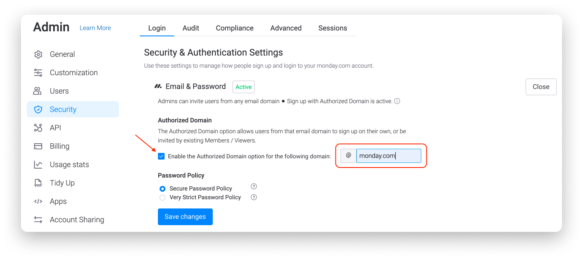
Task: Go to the Sessions tab
Action: (x=333, y=28)
